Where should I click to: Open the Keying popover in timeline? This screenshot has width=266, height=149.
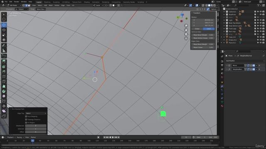pyautogui.click(x=20, y=137)
